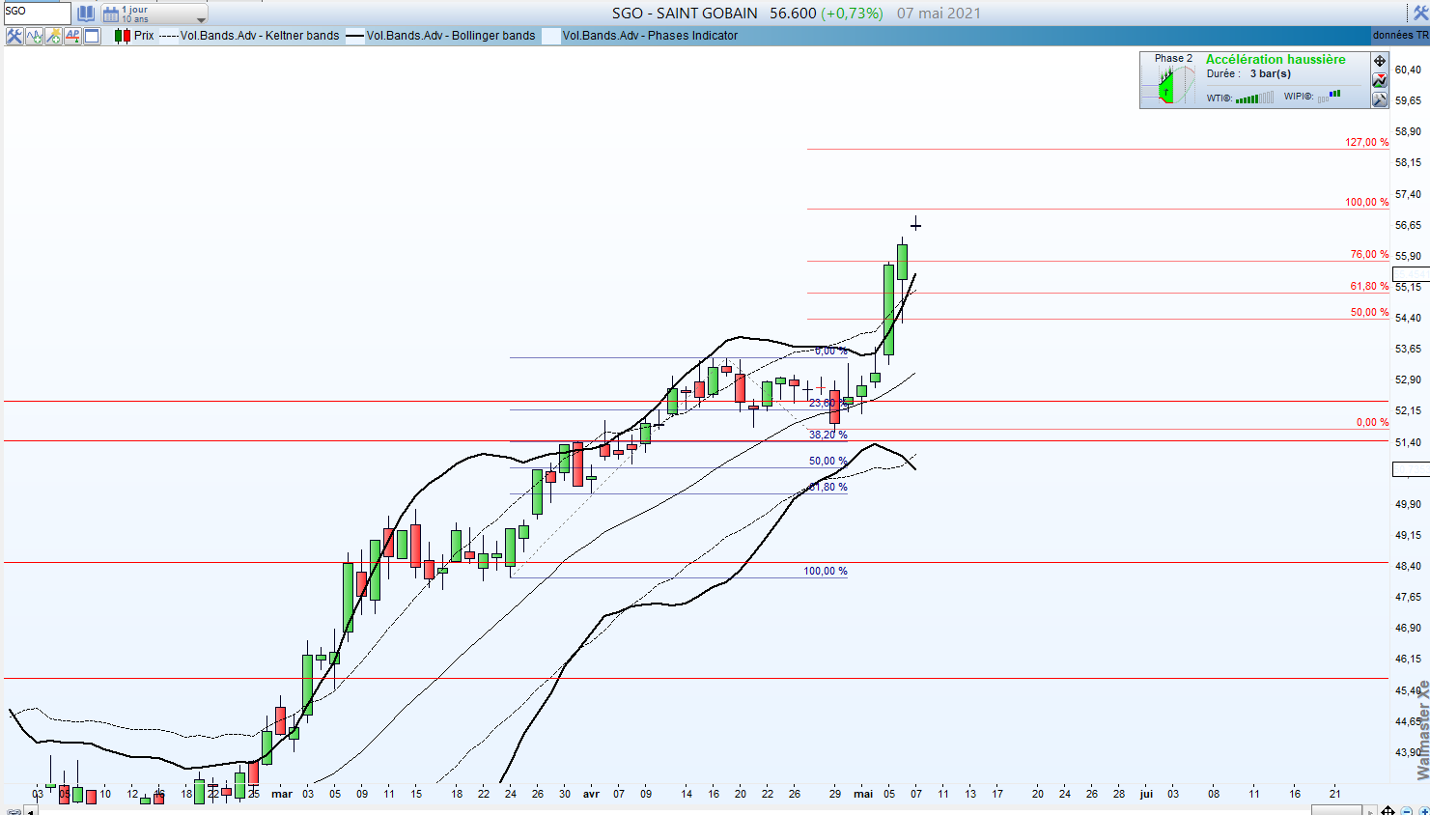Click the calendar timeframe icon
Viewport: 1430px width, 815px height.
pos(111,14)
